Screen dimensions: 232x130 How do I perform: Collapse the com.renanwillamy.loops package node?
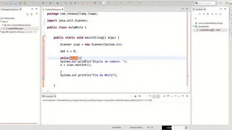click(3, 25)
